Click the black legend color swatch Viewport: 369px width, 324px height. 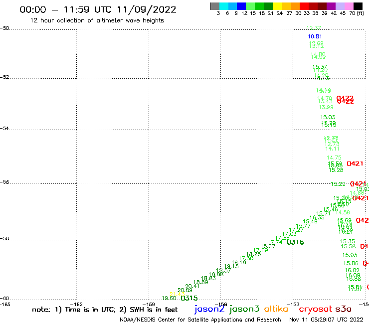pos(358,6)
